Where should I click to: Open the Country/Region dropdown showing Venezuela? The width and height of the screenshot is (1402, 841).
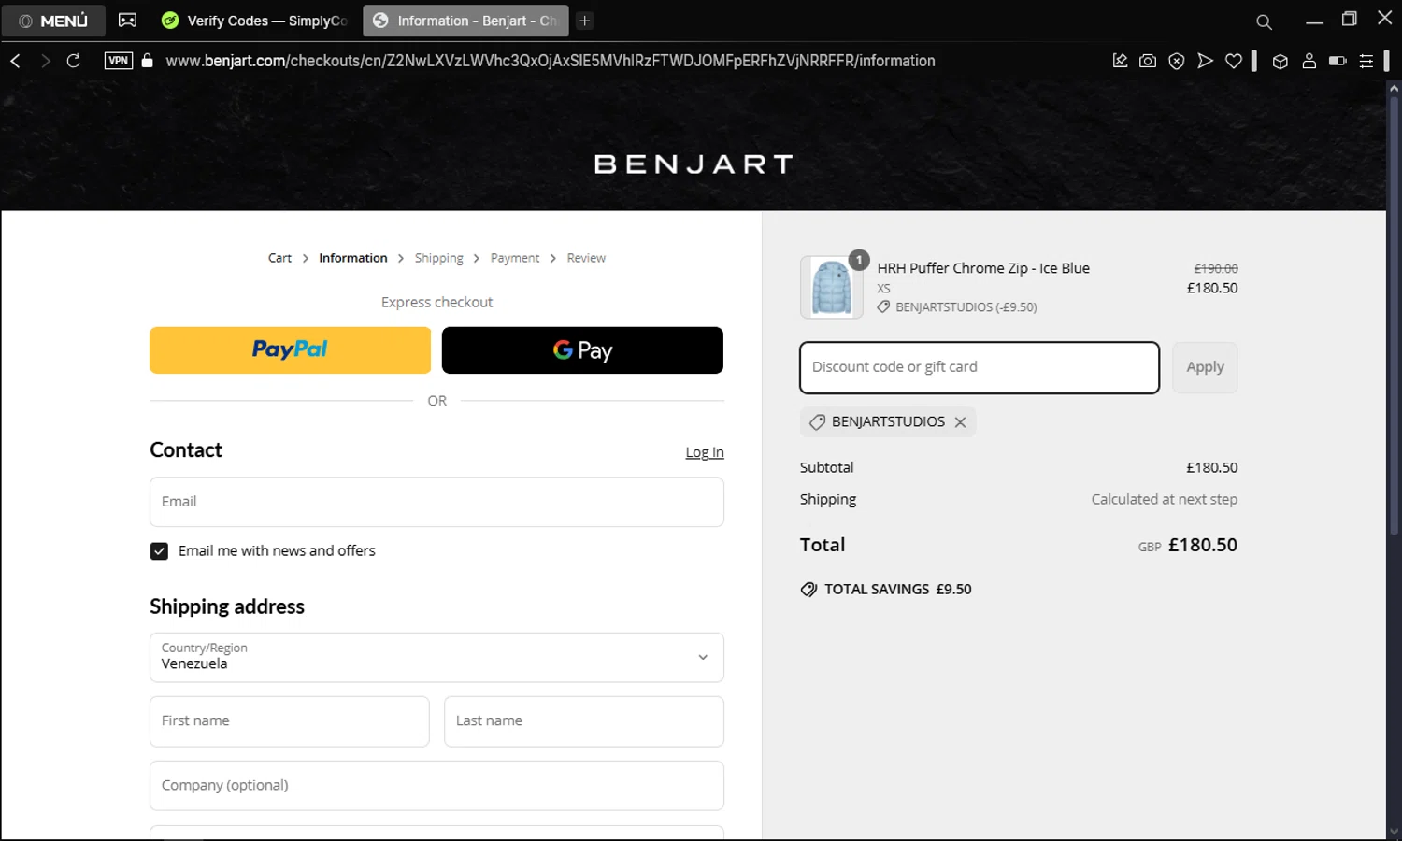tap(436, 658)
